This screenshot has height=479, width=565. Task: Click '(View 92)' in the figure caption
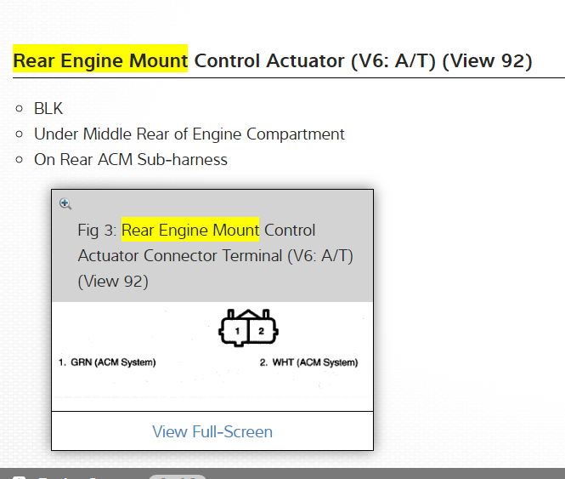(113, 281)
